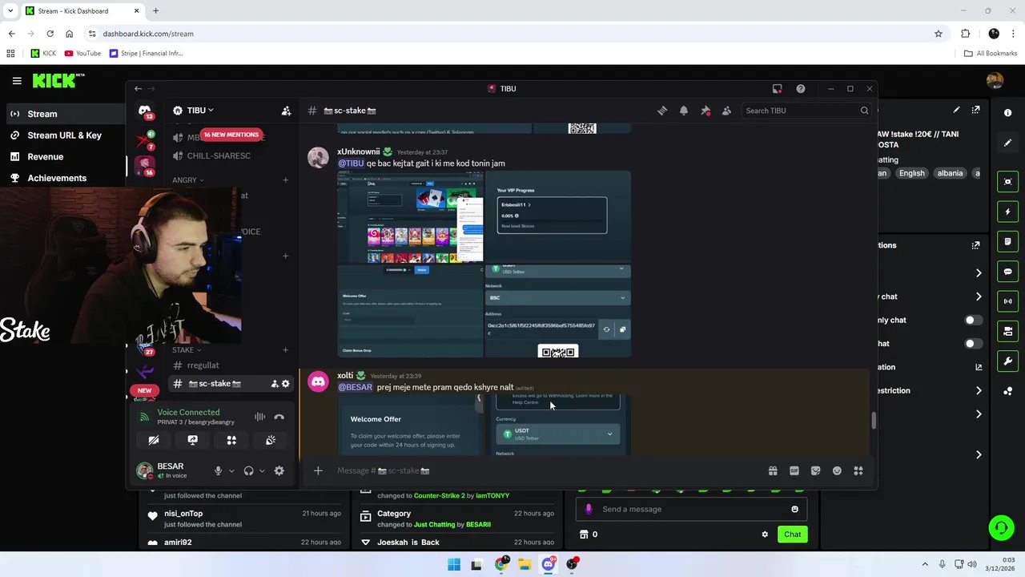This screenshot has height=577, width=1025.
Task: Toggle Kick switch below the only-chat switch
Action: click(972, 344)
